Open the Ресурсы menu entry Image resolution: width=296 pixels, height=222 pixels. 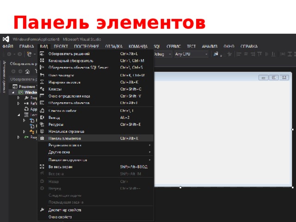[x=96, y=124]
